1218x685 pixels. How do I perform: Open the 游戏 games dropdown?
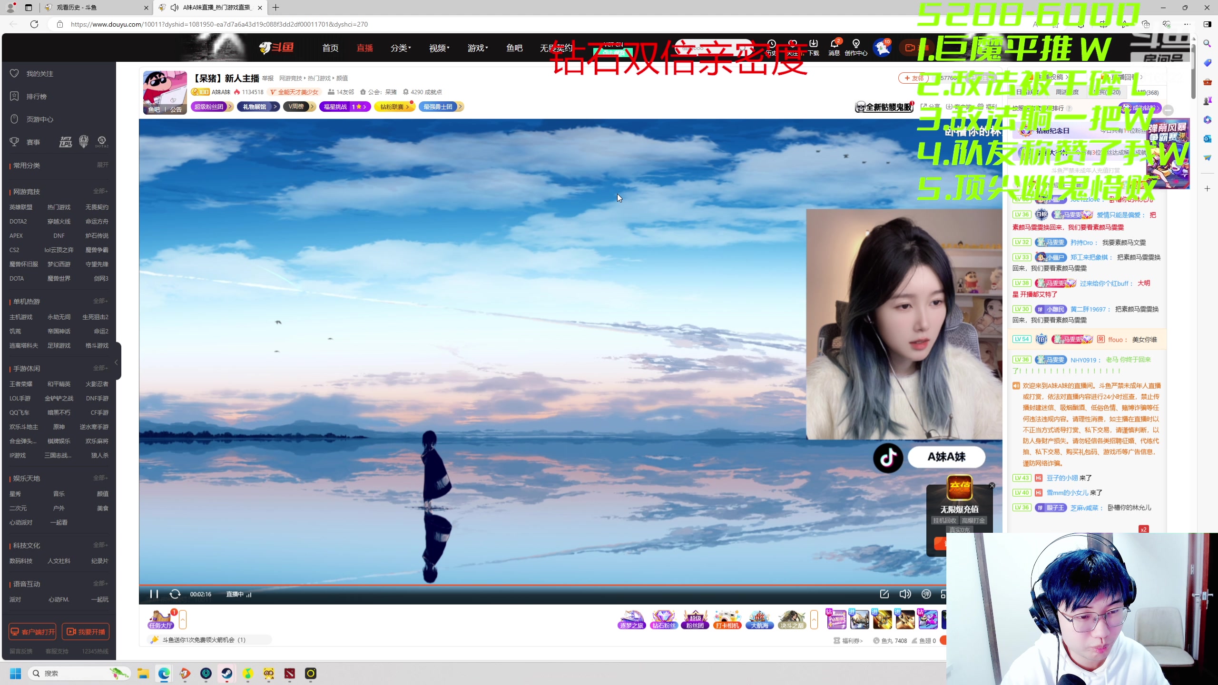478,48
